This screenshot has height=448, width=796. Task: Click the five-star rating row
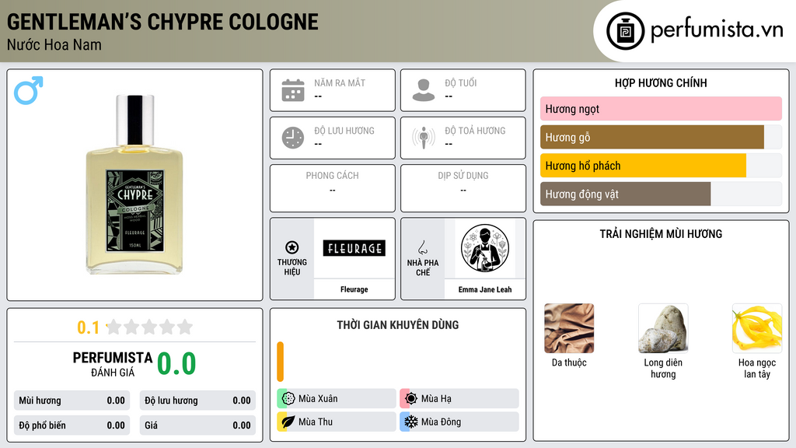(x=150, y=327)
